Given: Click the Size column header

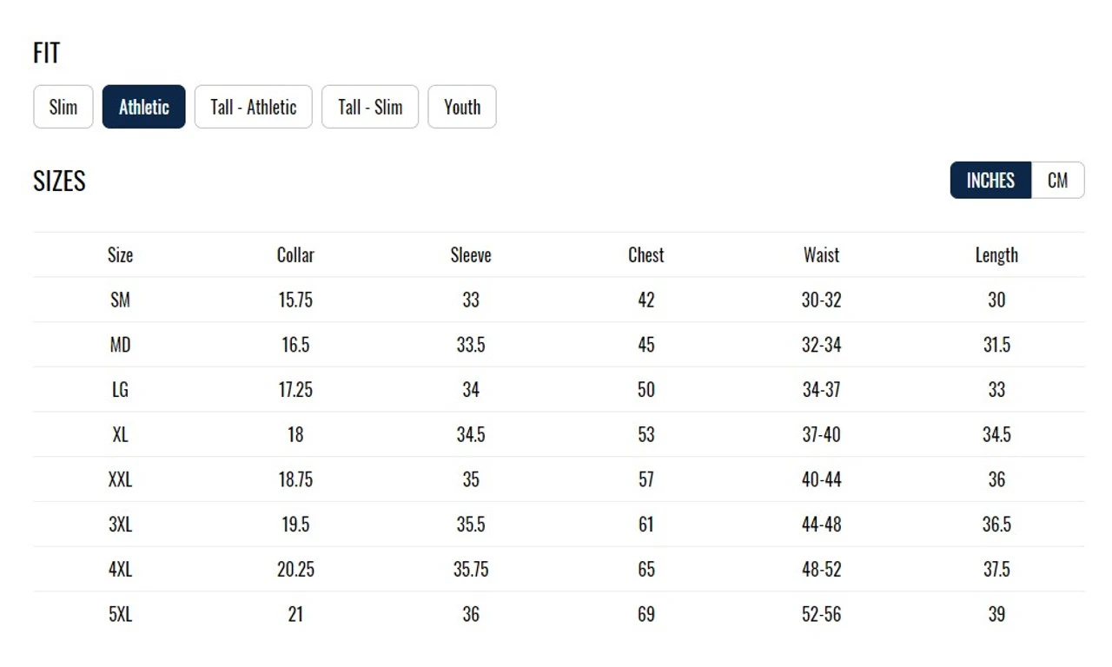Looking at the screenshot, I should pyautogui.click(x=120, y=255).
